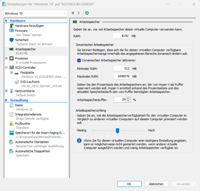Click the Prozessor chip icon
Image resolution: width=200 pixels, height=191 pixels.
point(11,58)
